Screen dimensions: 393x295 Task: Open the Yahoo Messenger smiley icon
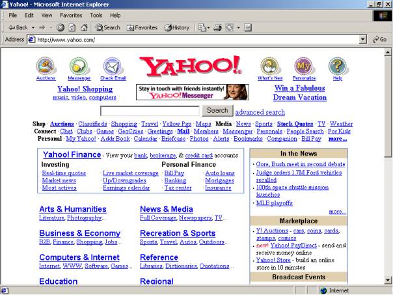tap(79, 66)
